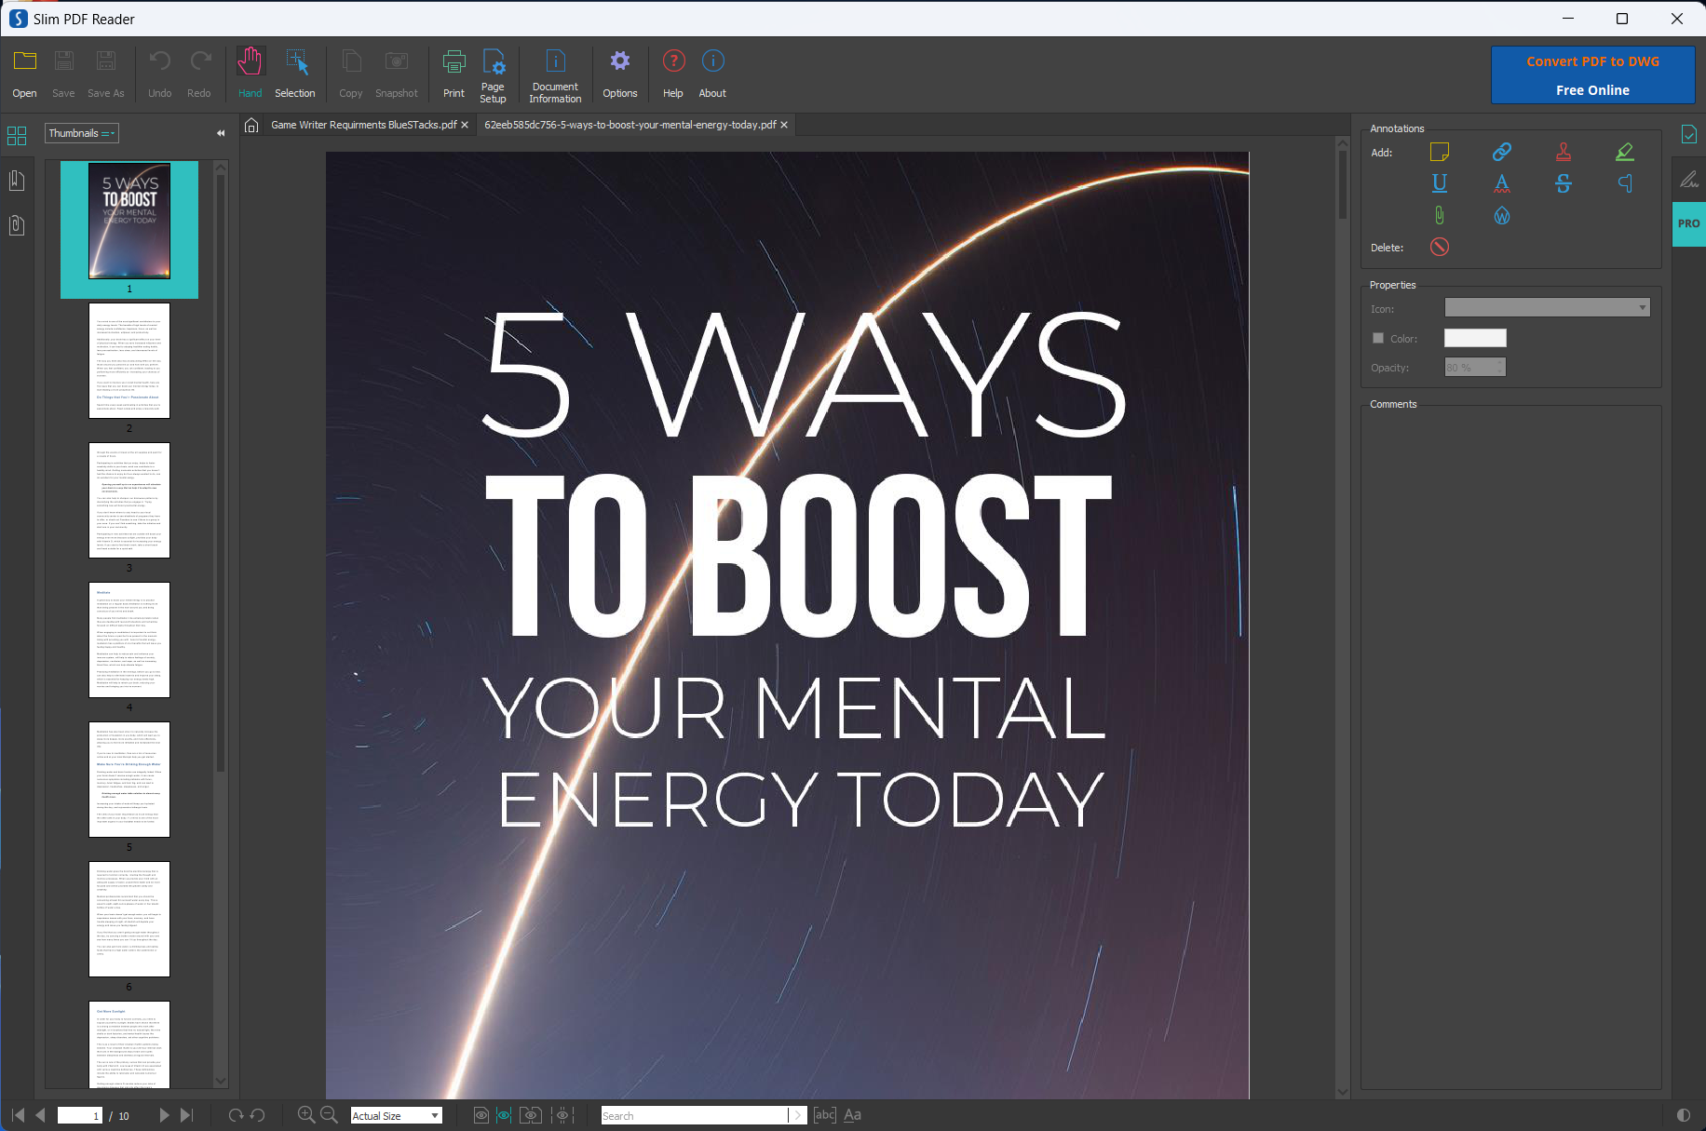The height and width of the screenshot is (1131, 1706).
Task: Rotate the page counterclockwise
Action: pyautogui.click(x=258, y=1115)
